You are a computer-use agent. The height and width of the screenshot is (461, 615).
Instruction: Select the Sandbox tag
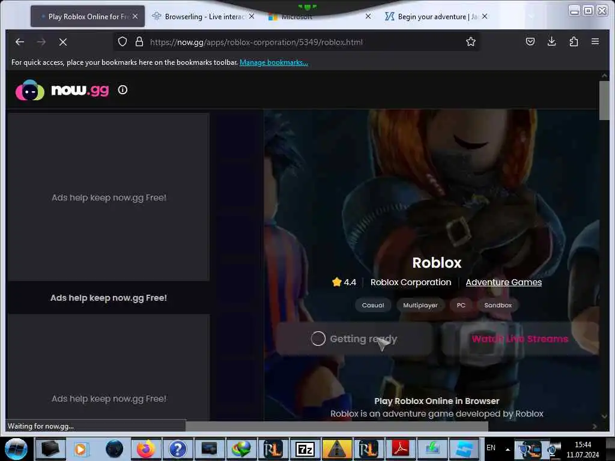click(498, 305)
